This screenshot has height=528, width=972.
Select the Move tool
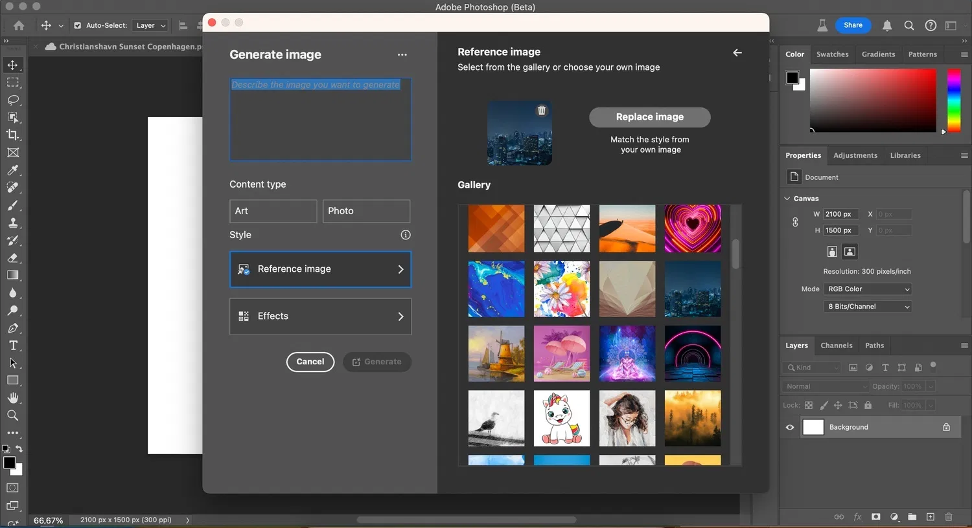pos(13,65)
